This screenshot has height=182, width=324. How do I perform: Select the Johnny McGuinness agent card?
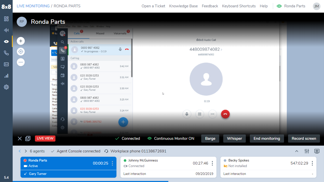(x=168, y=167)
